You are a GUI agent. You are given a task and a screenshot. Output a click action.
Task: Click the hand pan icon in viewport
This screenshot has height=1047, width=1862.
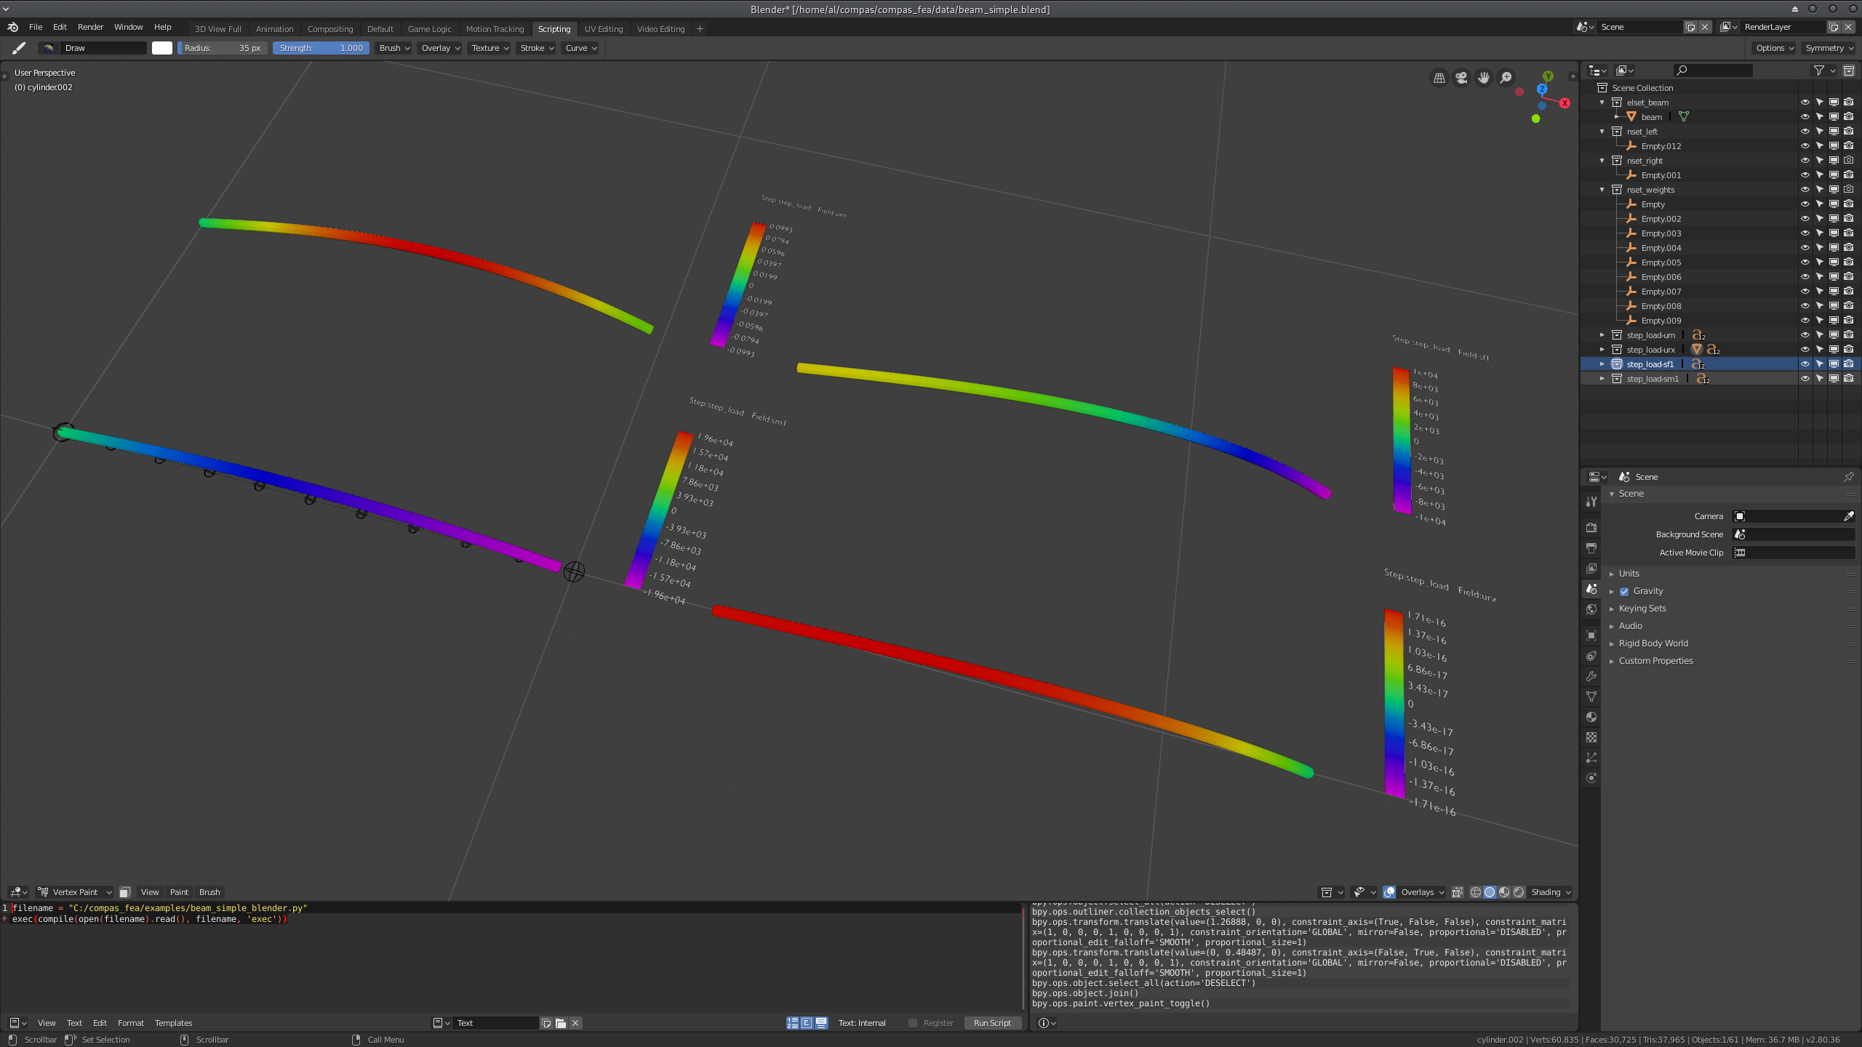point(1483,77)
